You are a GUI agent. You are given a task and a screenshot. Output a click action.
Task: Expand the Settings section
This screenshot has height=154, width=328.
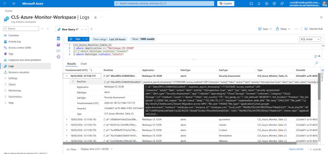coord(13,78)
